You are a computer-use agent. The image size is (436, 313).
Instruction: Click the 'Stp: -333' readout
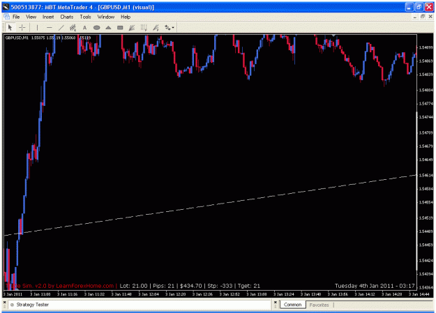point(220,286)
